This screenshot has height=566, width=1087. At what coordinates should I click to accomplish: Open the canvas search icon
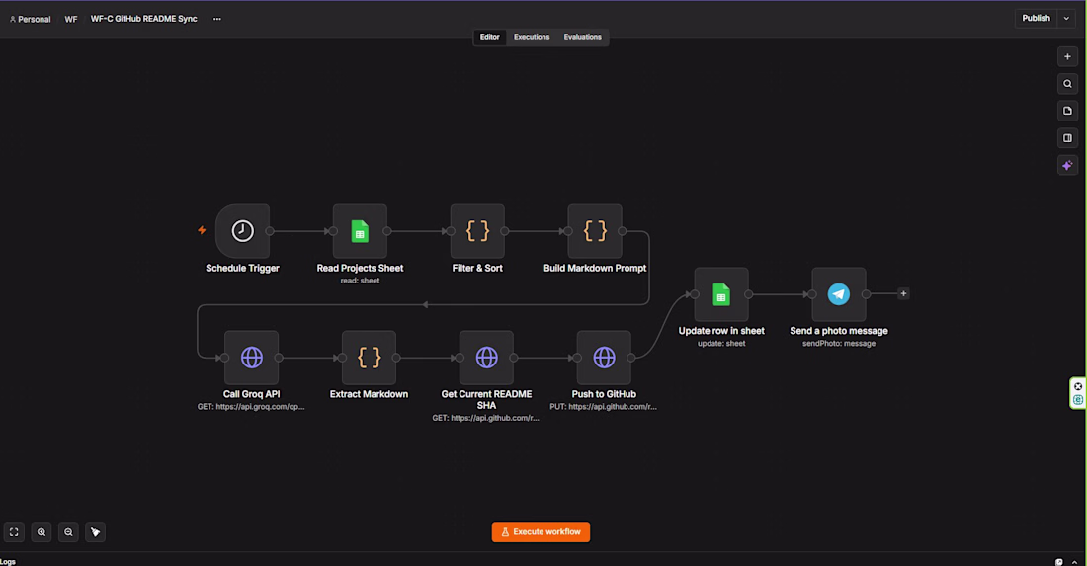1067,84
